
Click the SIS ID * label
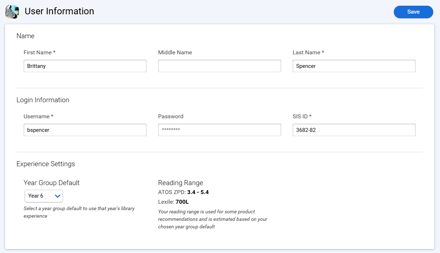[x=302, y=116]
